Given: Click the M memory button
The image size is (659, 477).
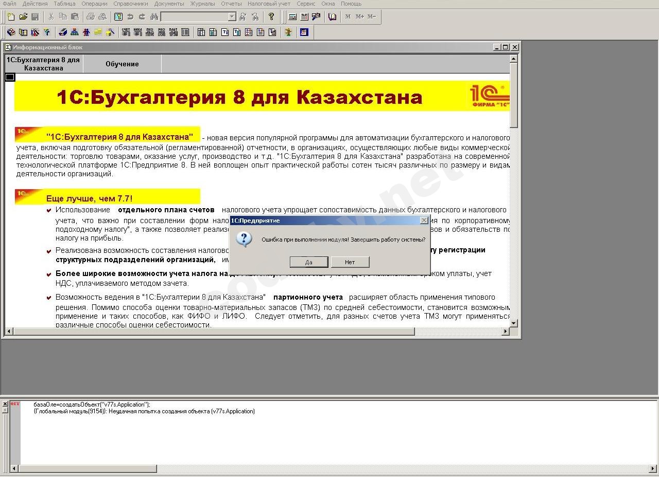Looking at the screenshot, I should click(x=348, y=16).
